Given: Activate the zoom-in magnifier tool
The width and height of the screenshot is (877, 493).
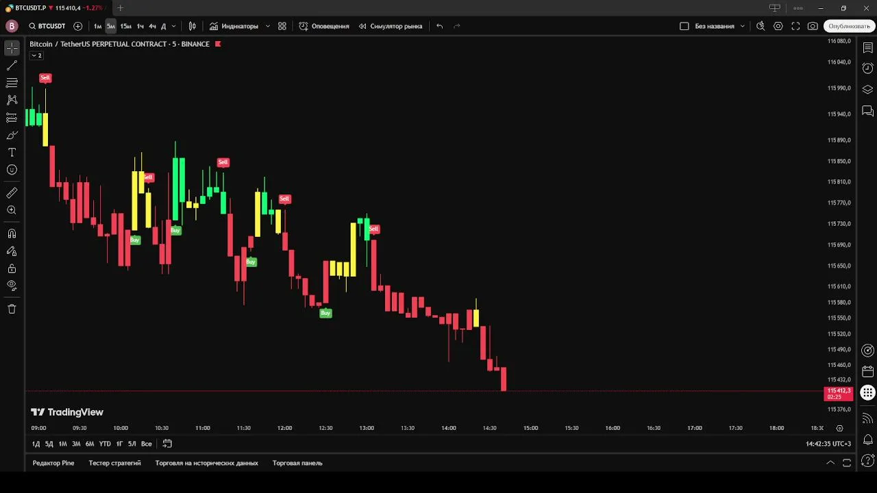Looking at the screenshot, I should (12, 210).
